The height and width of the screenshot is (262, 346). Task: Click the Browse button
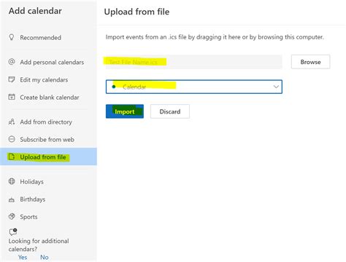tap(310, 62)
